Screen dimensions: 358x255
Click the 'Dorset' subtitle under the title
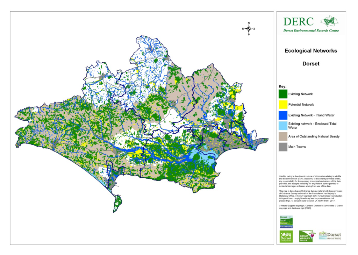pos(310,64)
